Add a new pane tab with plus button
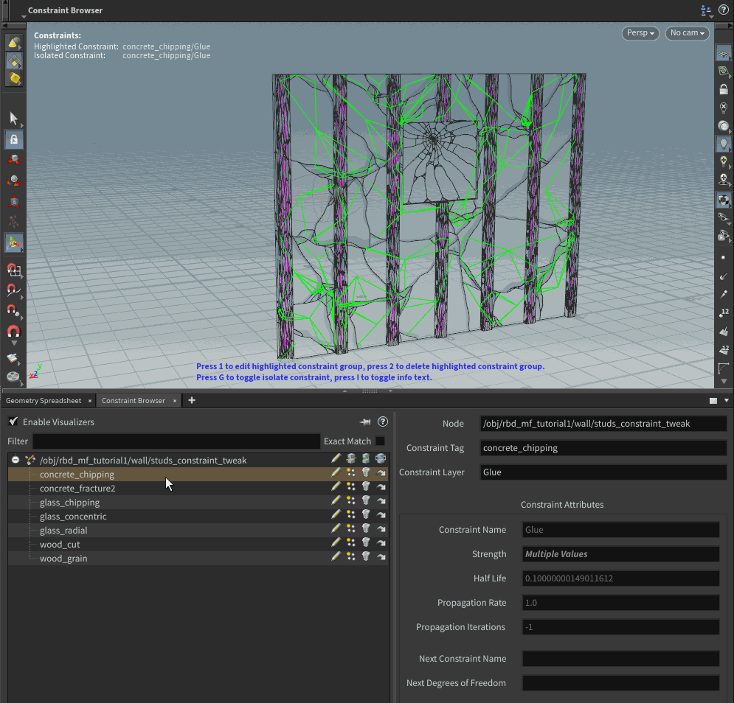This screenshot has height=703, width=734. click(192, 400)
